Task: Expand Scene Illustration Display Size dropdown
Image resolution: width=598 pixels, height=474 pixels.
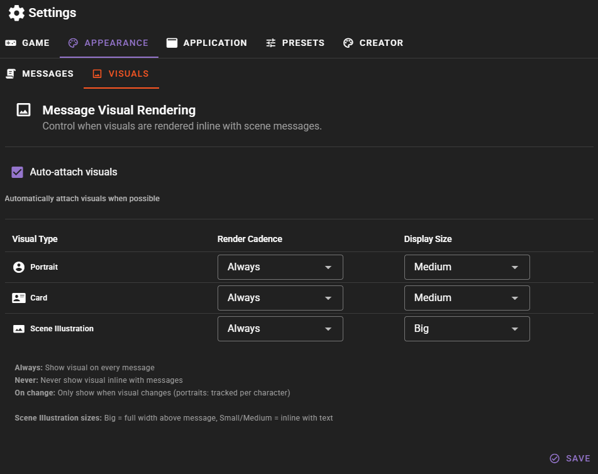Action: pyautogui.click(x=467, y=329)
